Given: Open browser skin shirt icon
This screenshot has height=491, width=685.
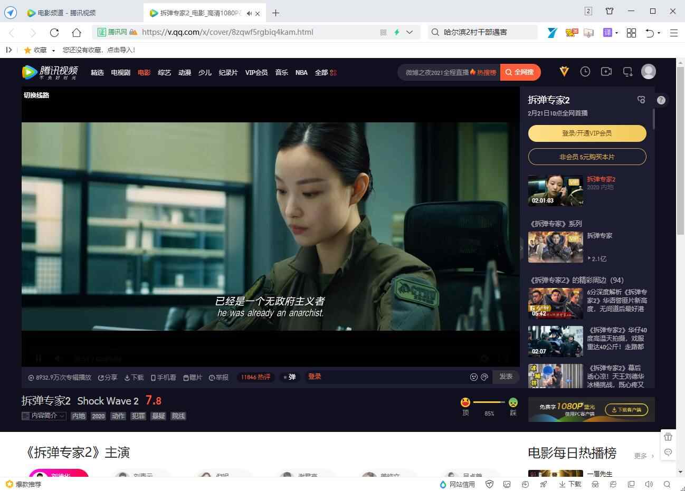Looking at the screenshot, I should click(x=610, y=11).
